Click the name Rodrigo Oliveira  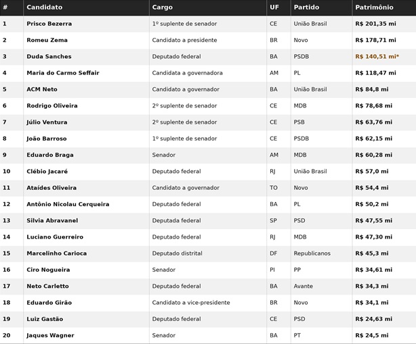point(52,105)
